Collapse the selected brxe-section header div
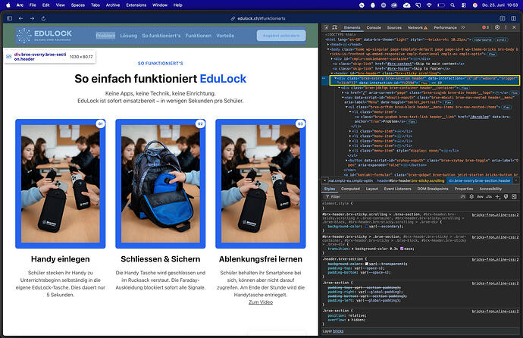523x338 pixels. pyautogui.click(x=336, y=78)
